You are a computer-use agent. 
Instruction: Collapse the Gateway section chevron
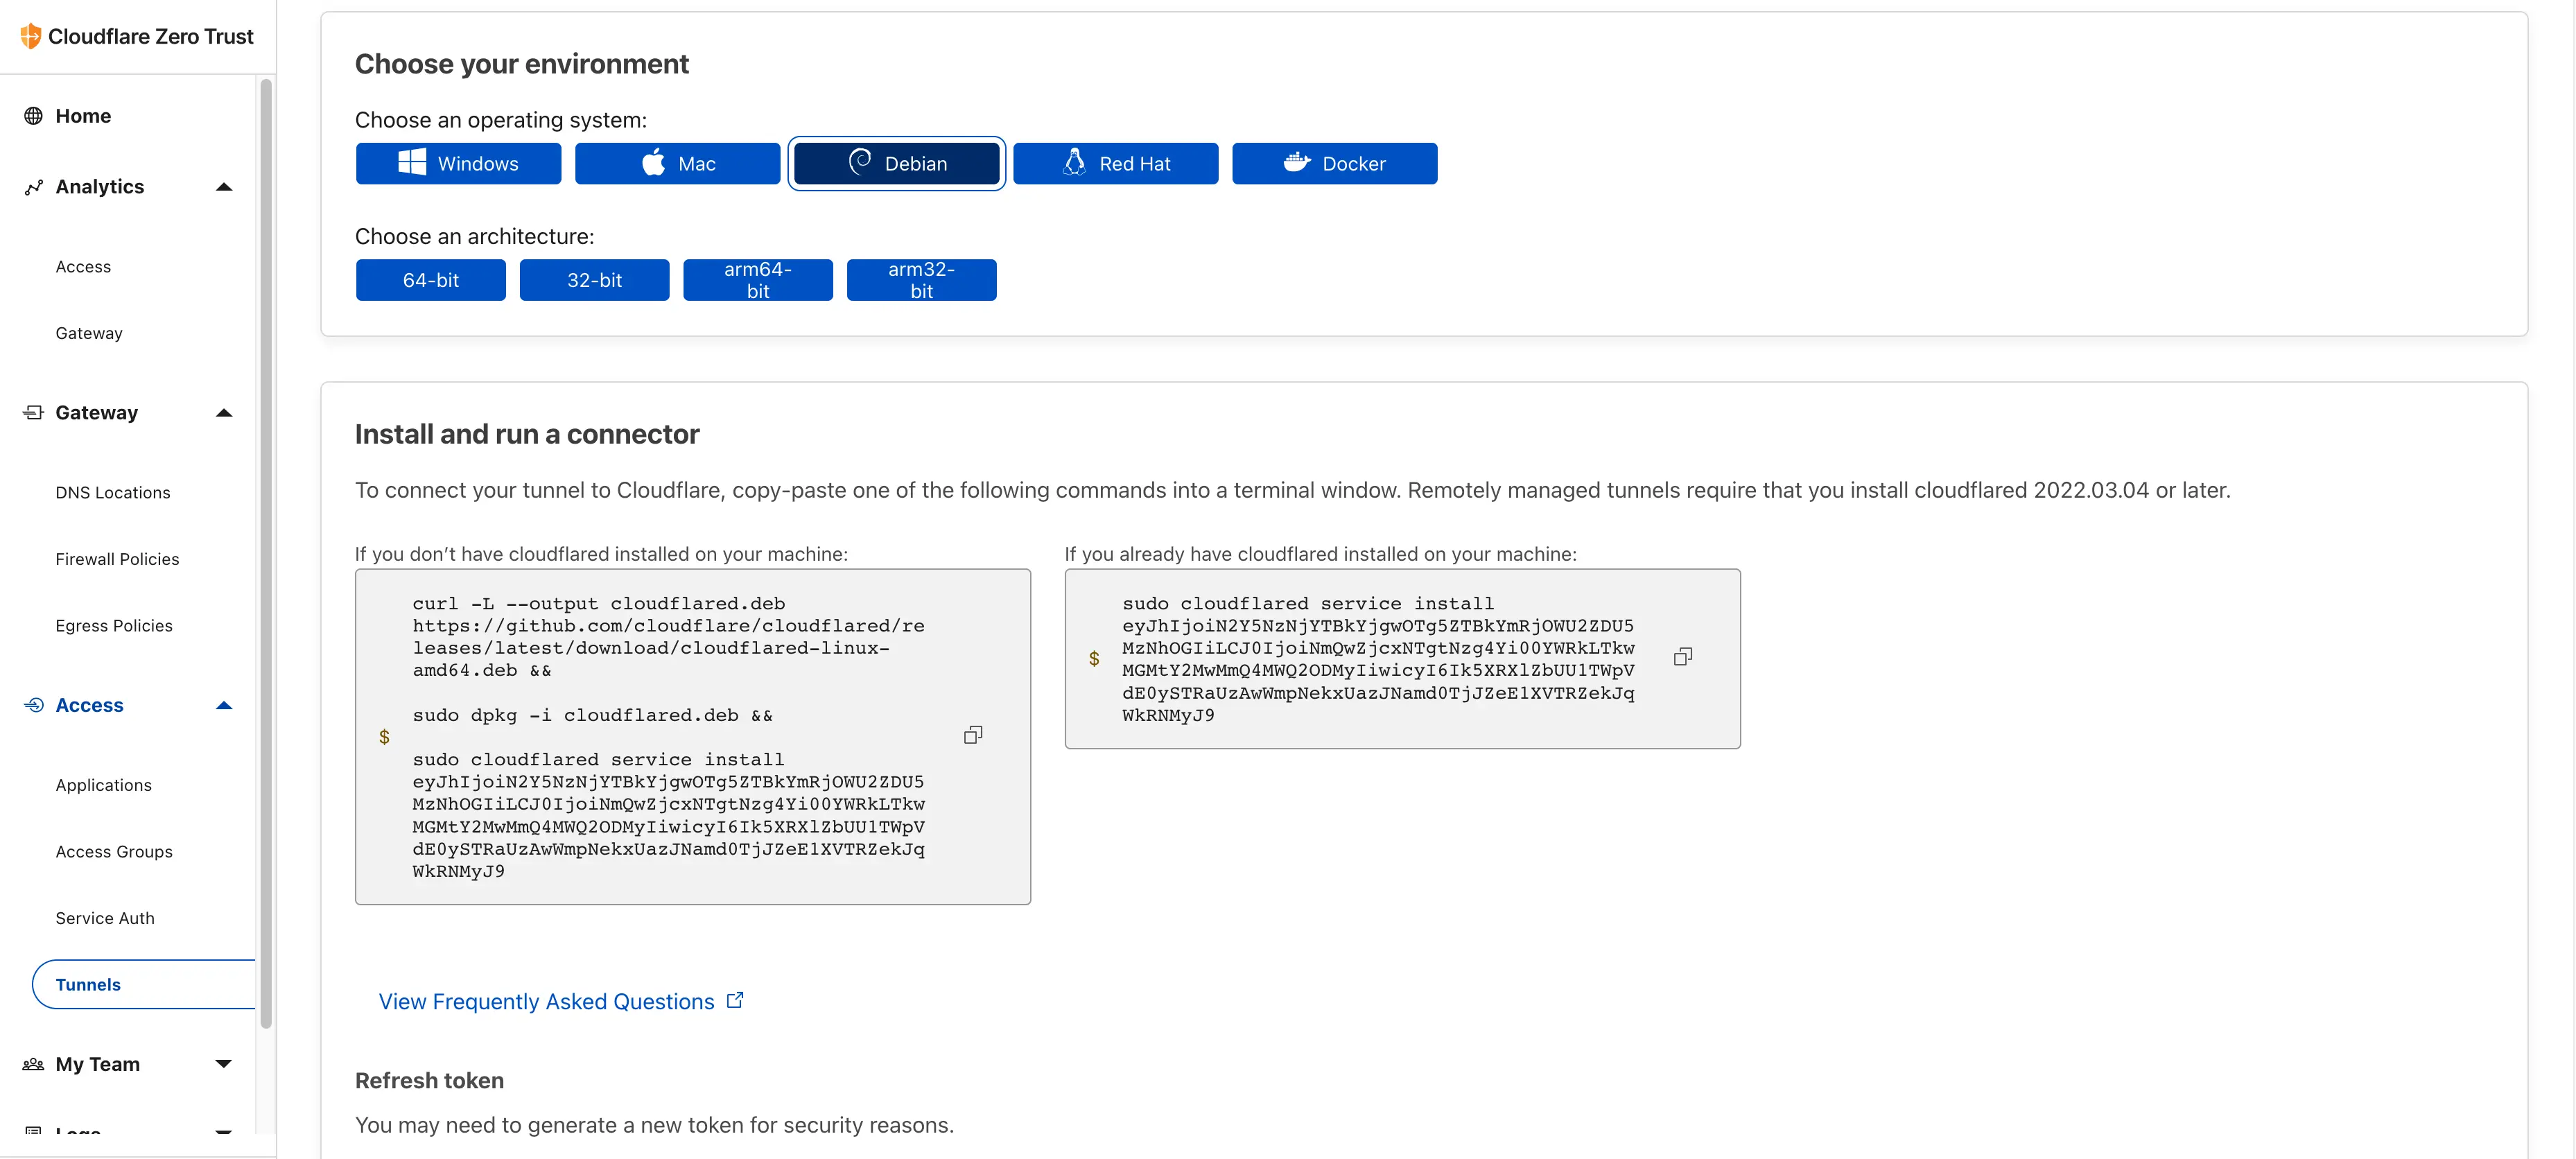point(224,413)
